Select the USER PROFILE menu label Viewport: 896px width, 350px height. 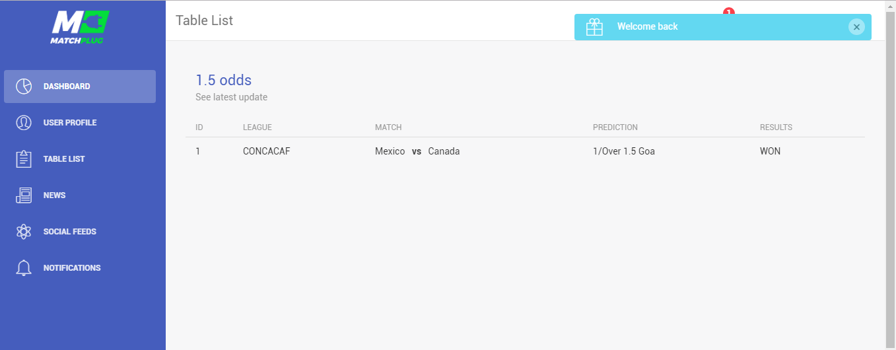tap(70, 123)
